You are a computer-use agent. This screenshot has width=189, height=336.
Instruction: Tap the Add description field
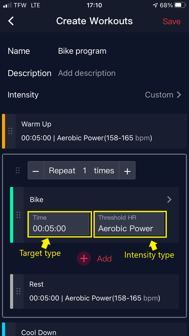pos(87,73)
